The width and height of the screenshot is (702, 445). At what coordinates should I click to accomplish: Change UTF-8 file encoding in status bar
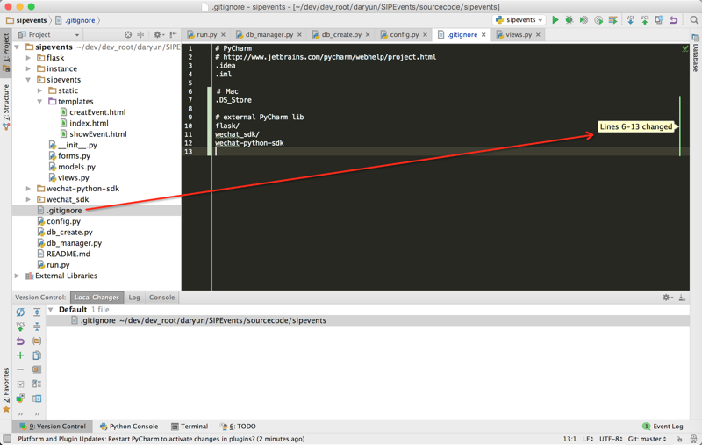[611, 439]
